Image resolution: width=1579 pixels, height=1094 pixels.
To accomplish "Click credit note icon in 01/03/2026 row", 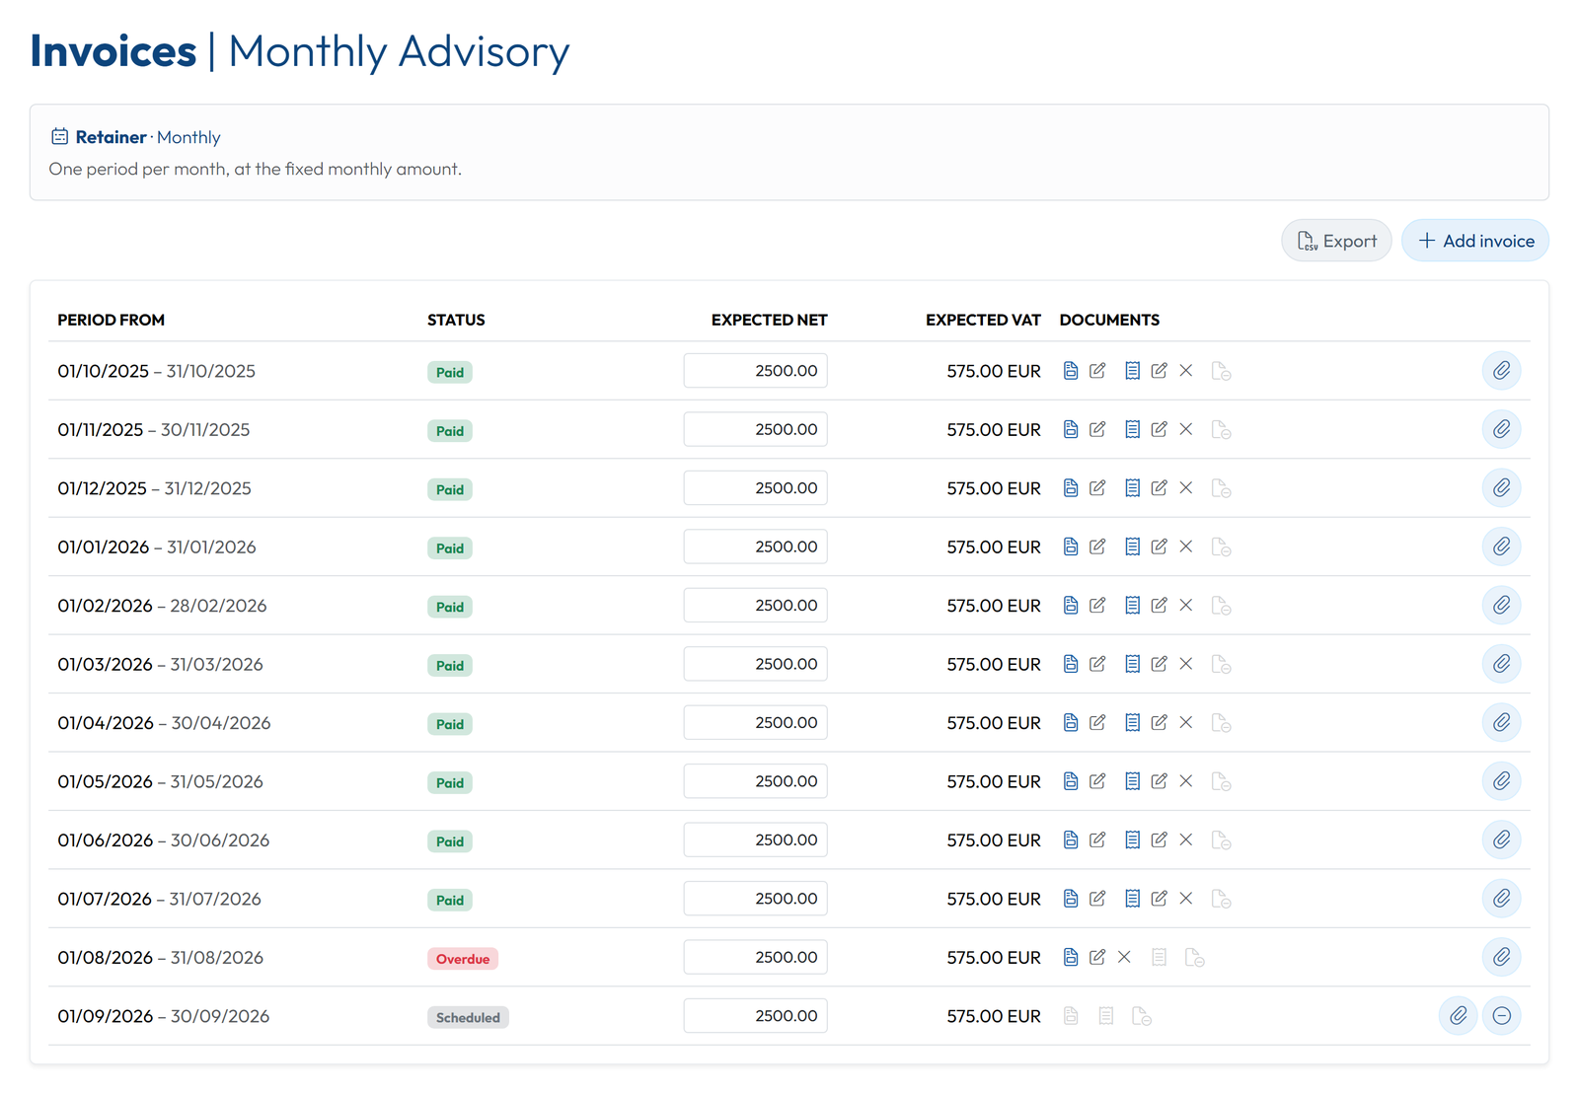I will point(1221,664).
